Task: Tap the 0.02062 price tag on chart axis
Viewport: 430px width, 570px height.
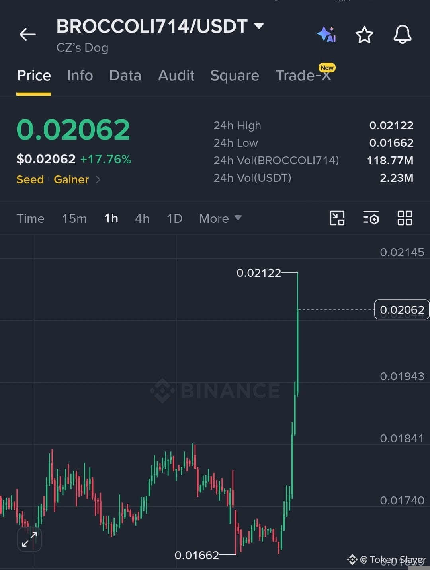Action: (402, 309)
